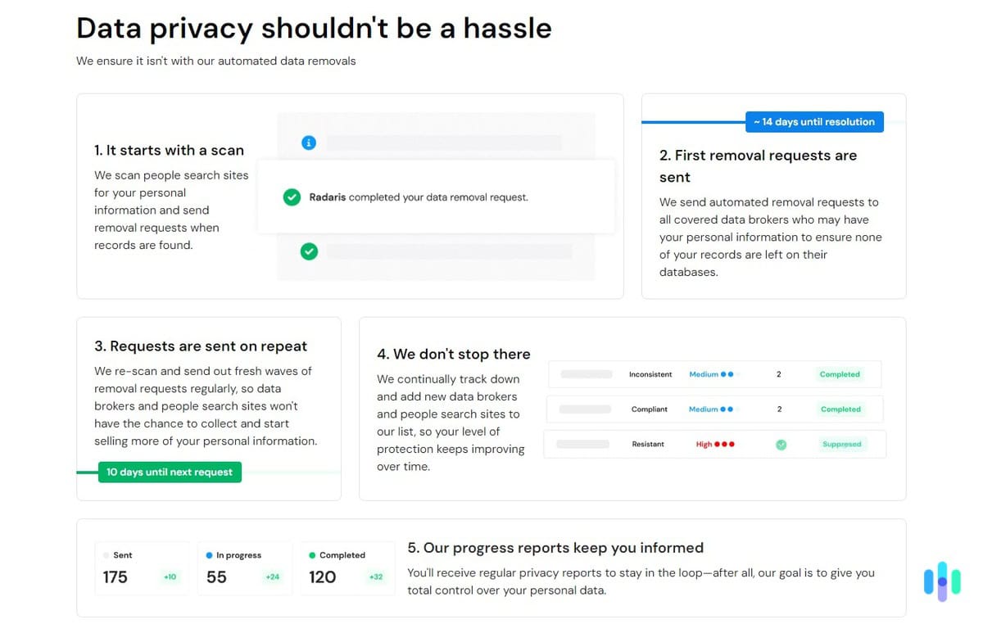Click the lower green checkmark in scan illustration
983x624 pixels.
309,251
